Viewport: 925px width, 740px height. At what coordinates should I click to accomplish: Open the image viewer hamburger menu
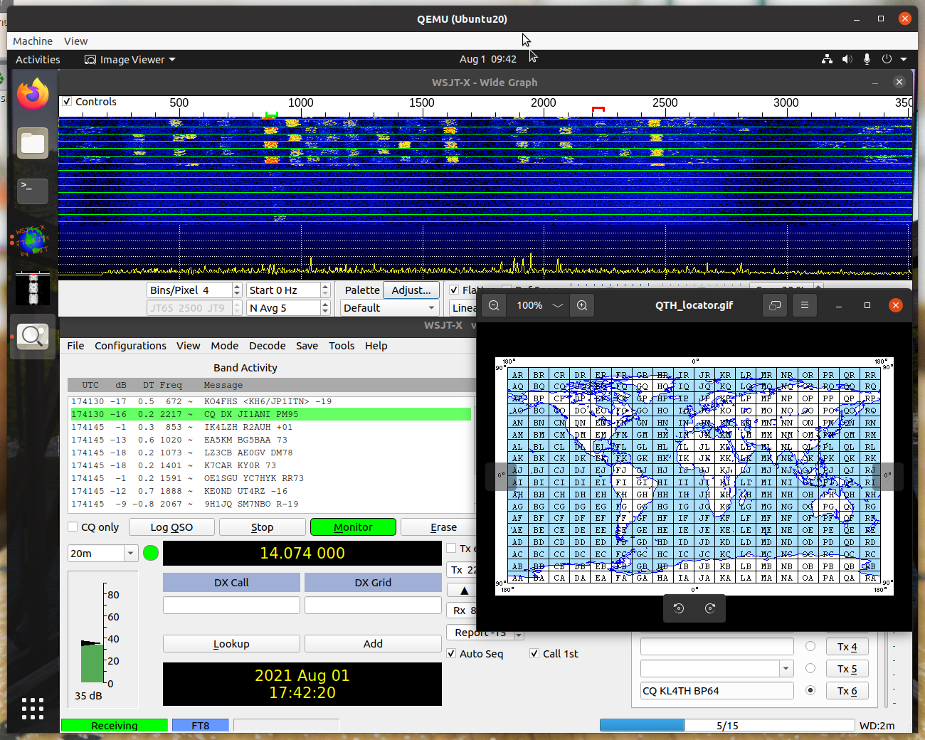[x=805, y=305]
